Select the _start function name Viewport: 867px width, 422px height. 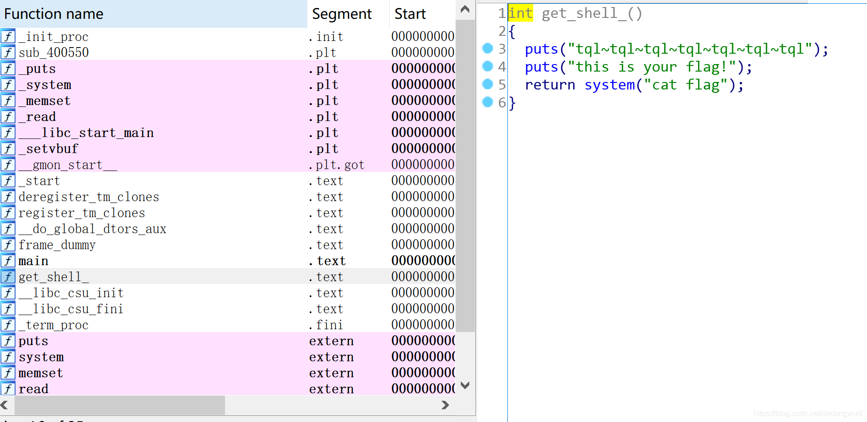tap(40, 181)
